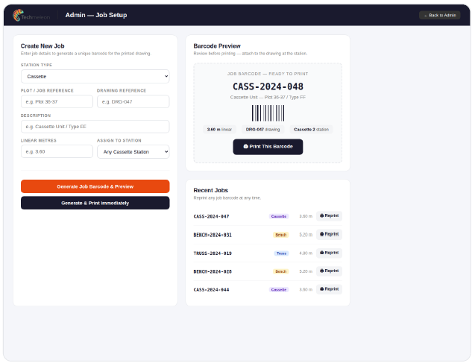
Task: Click the BENCH-2024-028 job code
Action: click(x=213, y=271)
